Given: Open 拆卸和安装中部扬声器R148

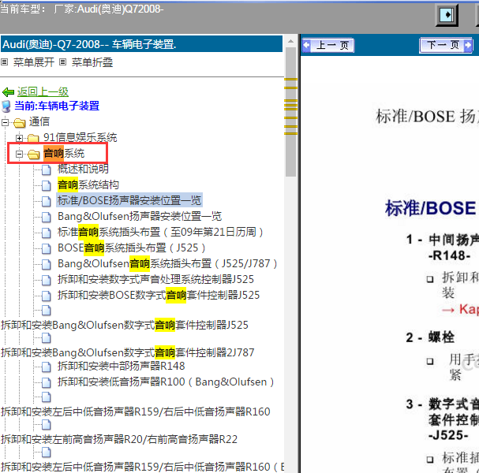Looking at the screenshot, I should click(x=122, y=366).
